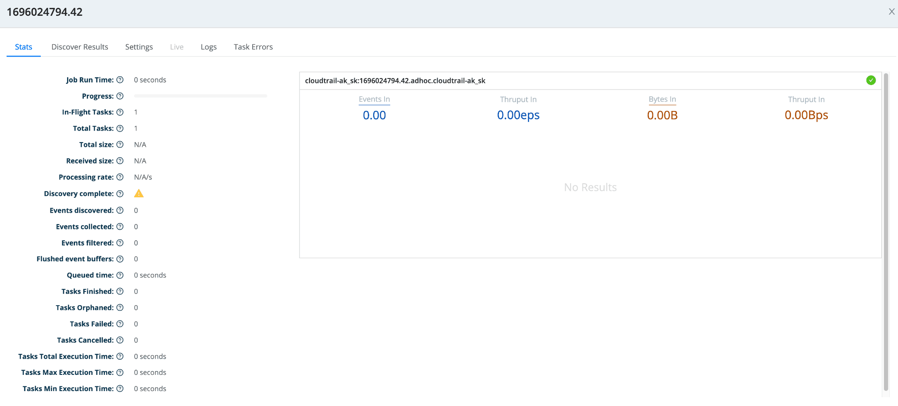Click help icon beside Events discovered

pyautogui.click(x=120, y=210)
